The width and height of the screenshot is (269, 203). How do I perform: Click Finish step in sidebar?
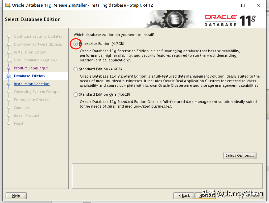[19, 123]
